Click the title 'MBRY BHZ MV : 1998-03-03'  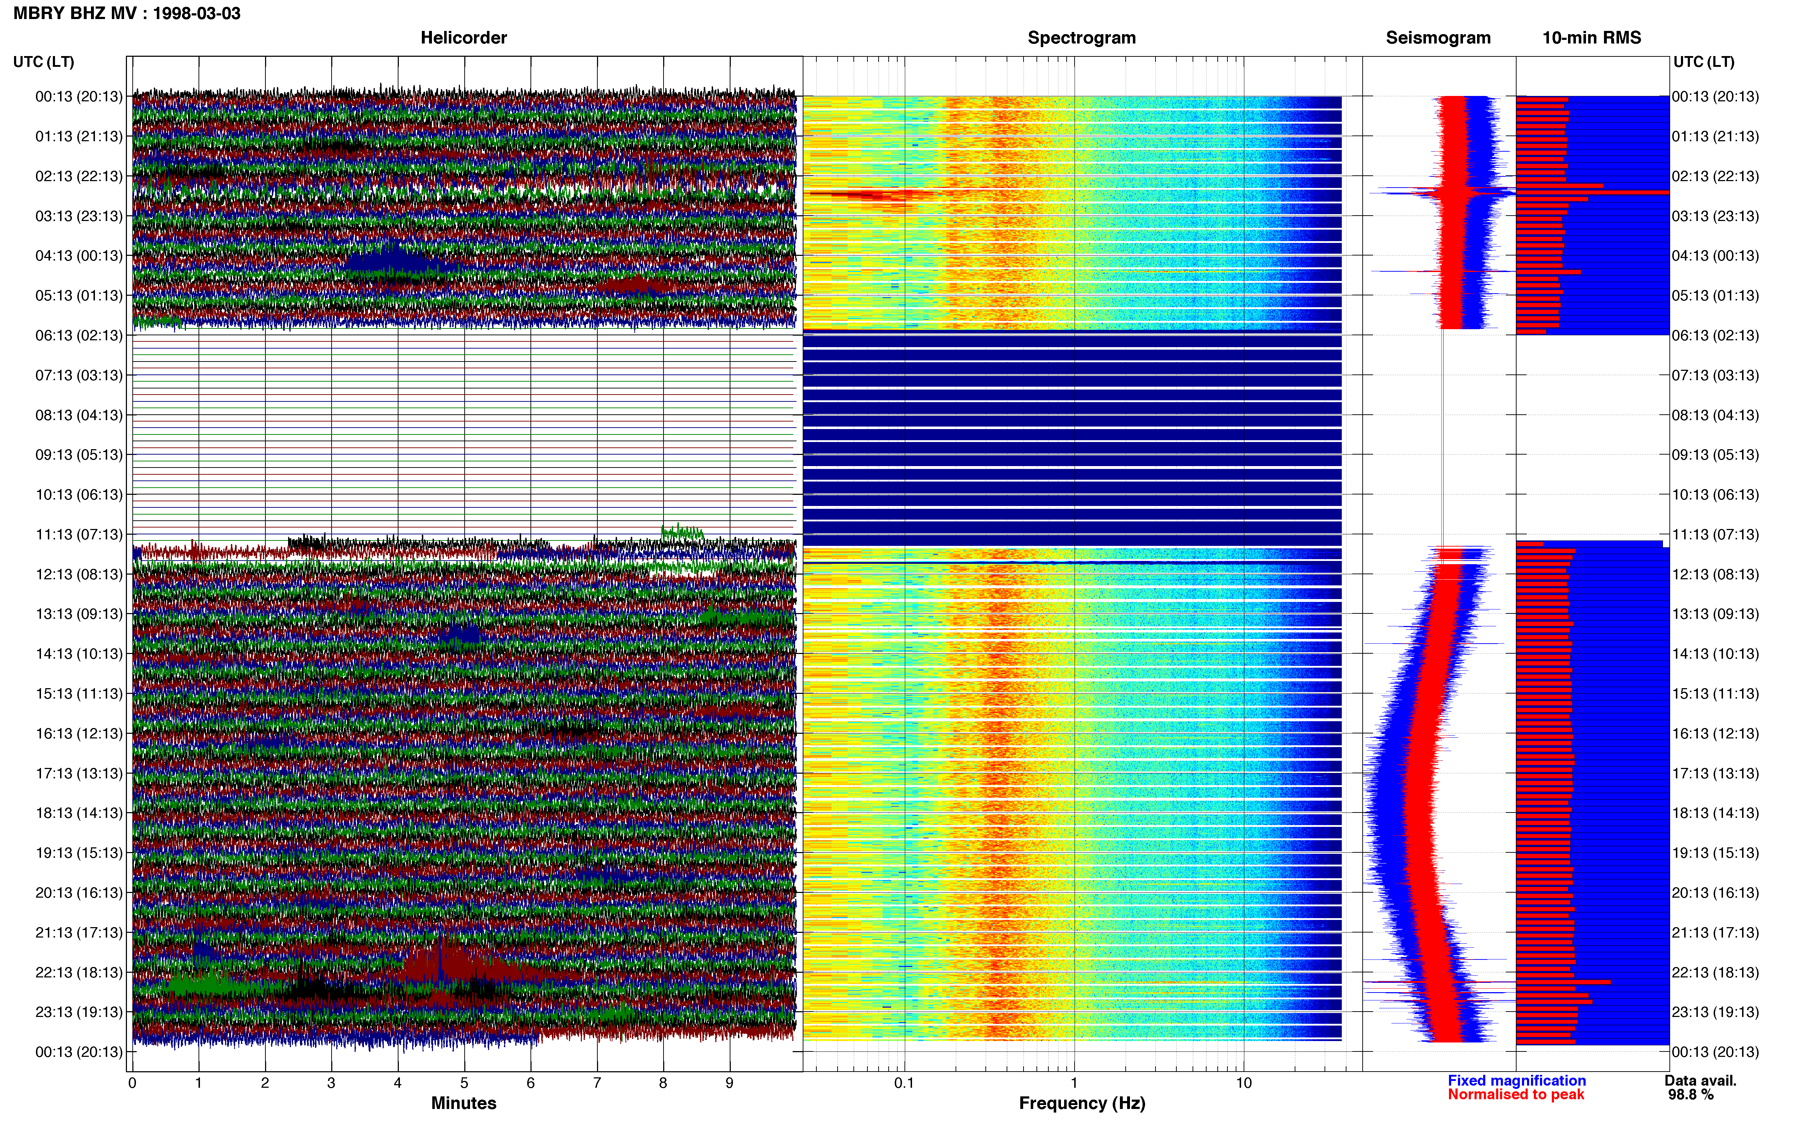coord(127,13)
